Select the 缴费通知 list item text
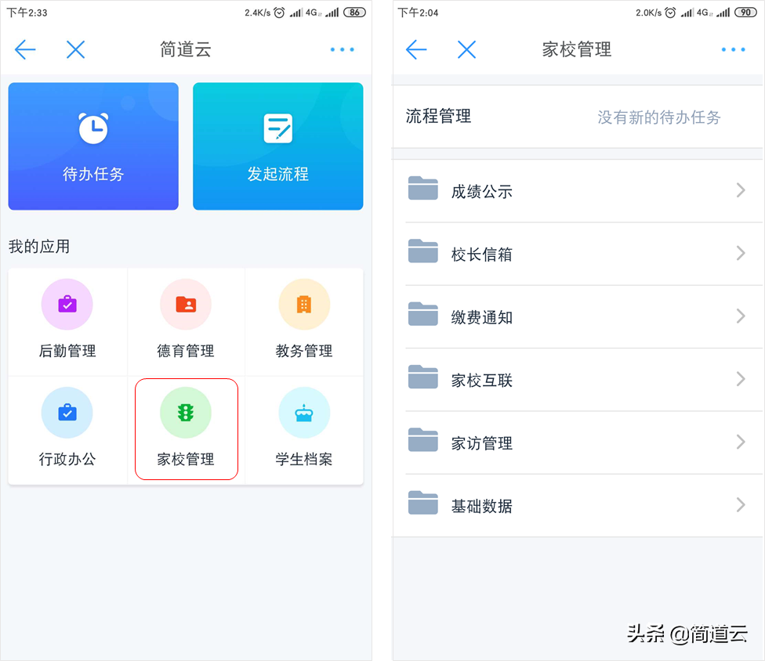Viewport: 765px width, 661px height. (481, 317)
